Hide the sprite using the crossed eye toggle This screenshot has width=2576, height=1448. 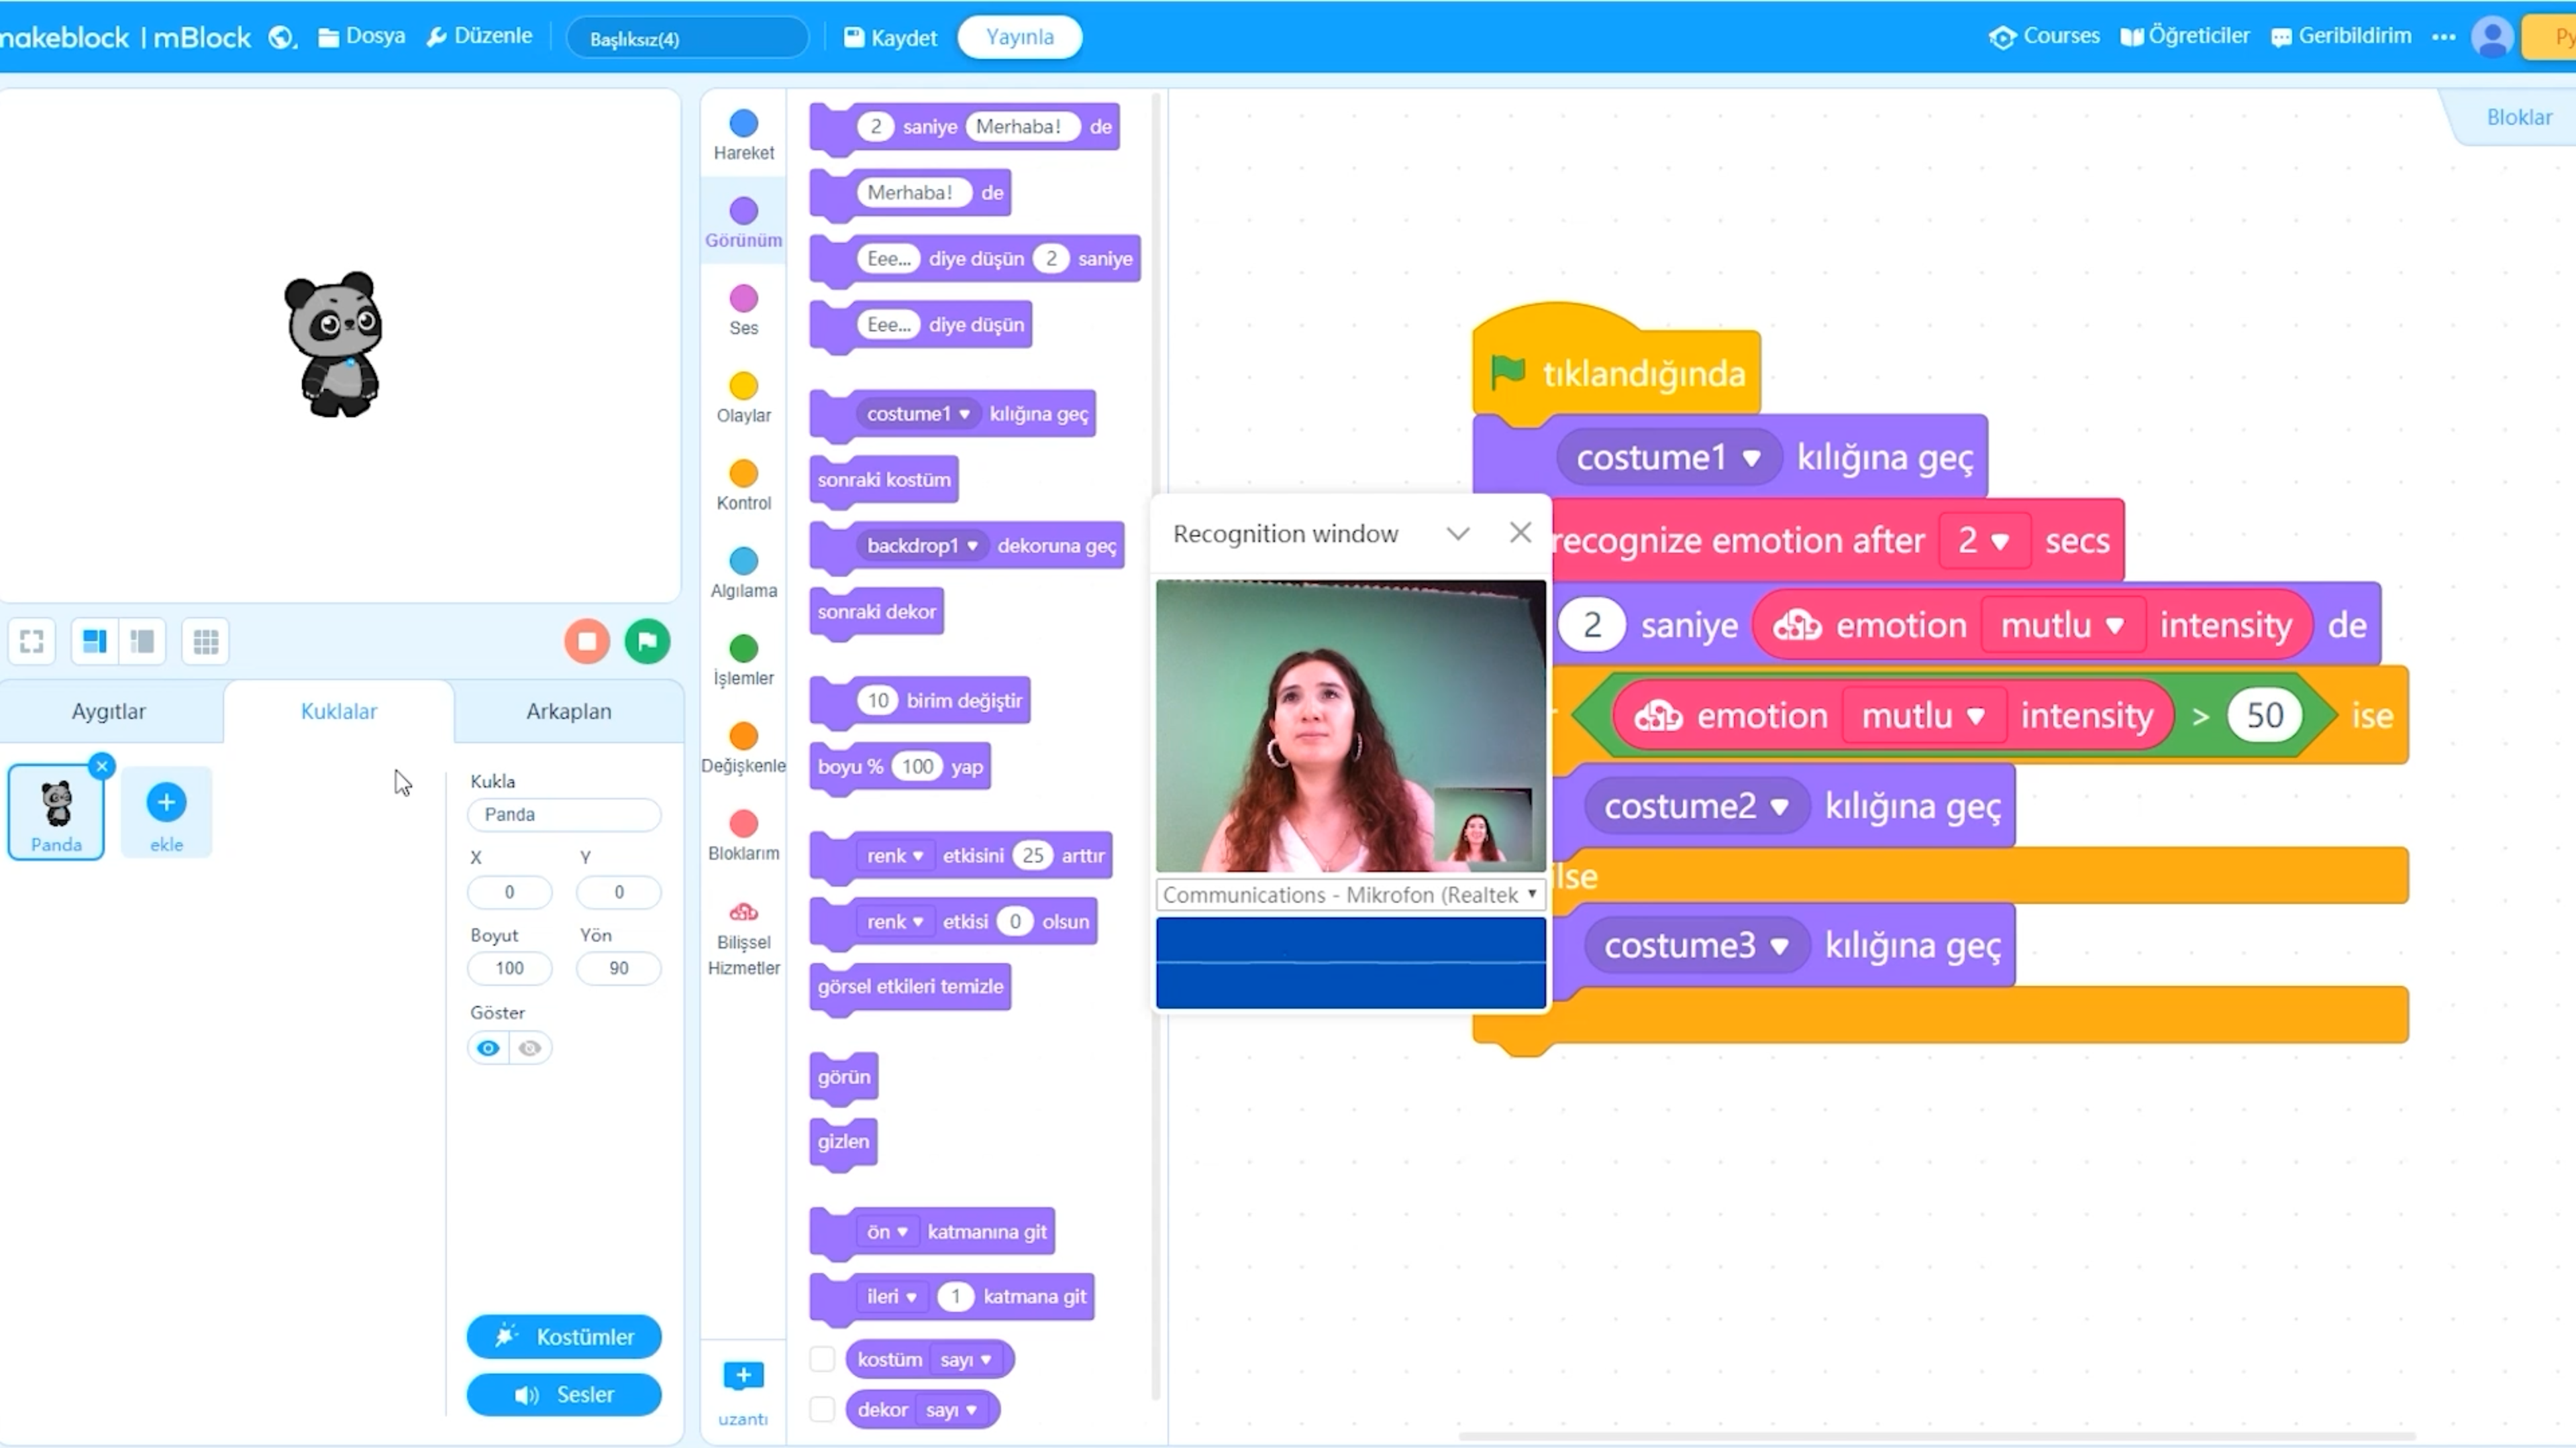[530, 1048]
